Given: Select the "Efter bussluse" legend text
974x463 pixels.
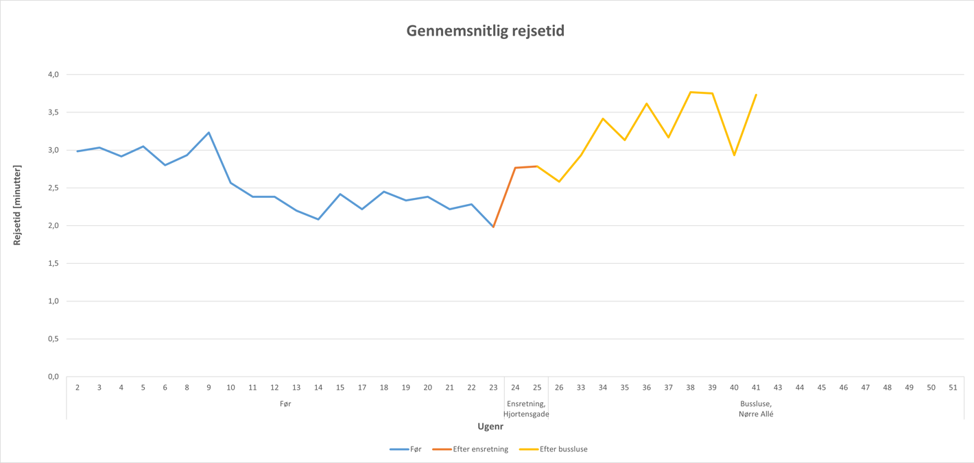Looking at the screenshot, I should point(563,449).
